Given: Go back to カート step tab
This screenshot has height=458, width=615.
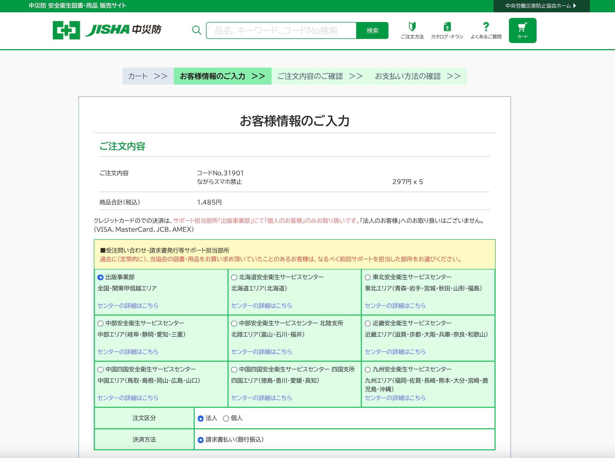Looking at the screenshot, I should point(148,76).
